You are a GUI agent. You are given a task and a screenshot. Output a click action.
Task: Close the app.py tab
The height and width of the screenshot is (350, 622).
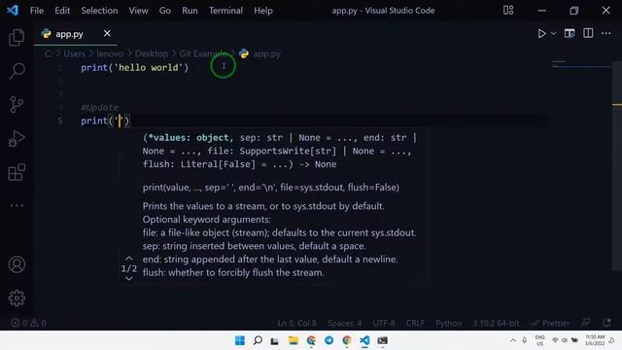point(107,34)
